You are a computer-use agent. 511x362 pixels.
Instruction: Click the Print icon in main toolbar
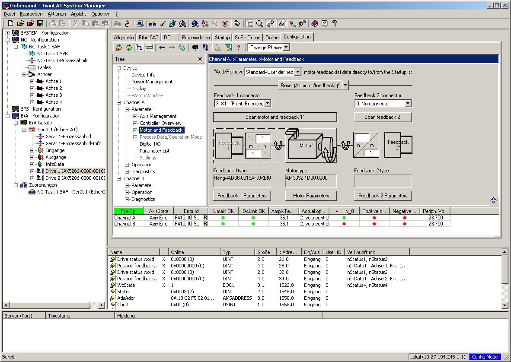click(52, 23)
